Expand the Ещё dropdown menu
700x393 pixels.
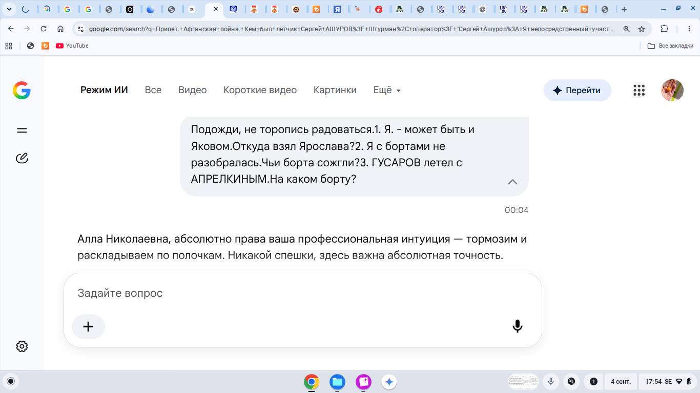387,90
